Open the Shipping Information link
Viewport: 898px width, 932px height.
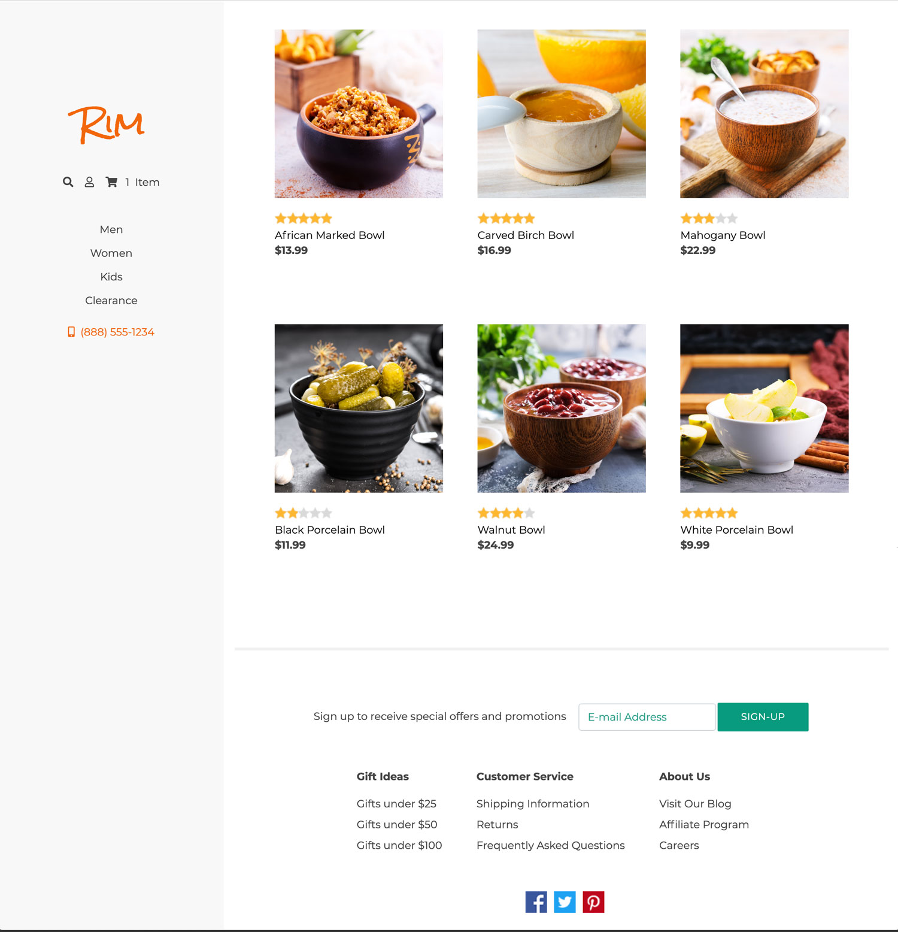pos(533,804)
